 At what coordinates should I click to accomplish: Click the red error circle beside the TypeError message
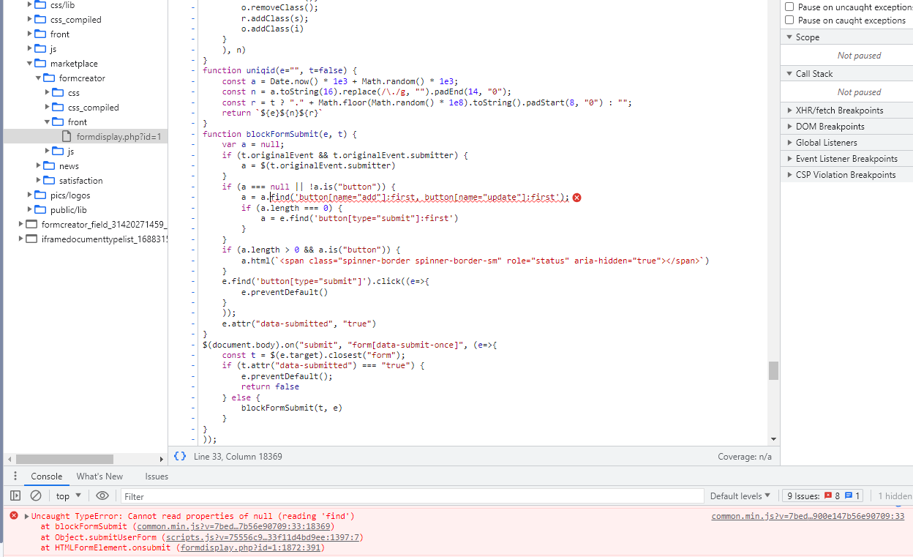13,515
